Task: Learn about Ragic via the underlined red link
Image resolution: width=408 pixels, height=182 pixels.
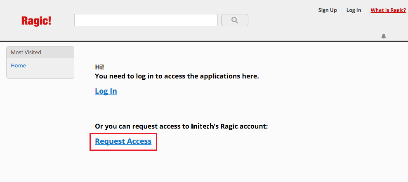Action: 388,10
